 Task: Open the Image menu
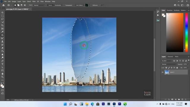14,1
